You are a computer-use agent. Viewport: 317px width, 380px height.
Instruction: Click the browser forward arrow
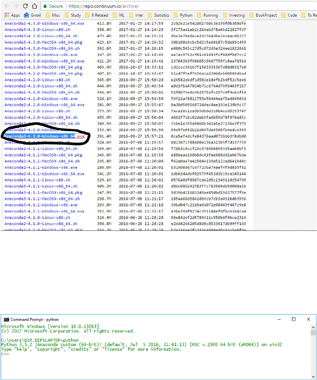click(16, 6)
